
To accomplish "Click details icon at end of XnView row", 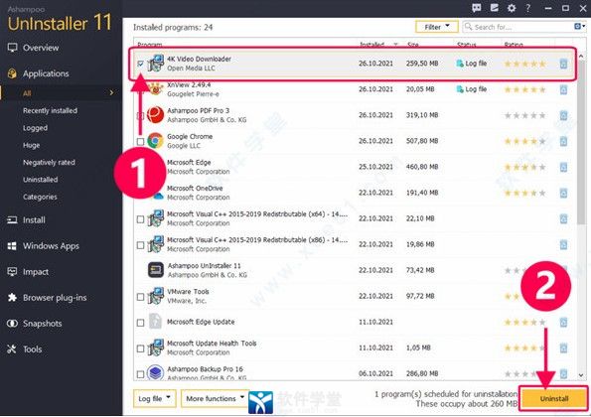I will (x=563, y=89).
